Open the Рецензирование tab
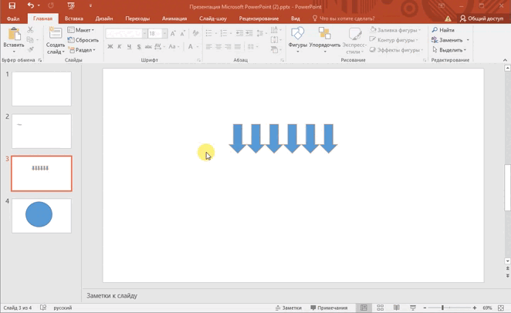This screenshot has width=511, height=313. point(259,19)
